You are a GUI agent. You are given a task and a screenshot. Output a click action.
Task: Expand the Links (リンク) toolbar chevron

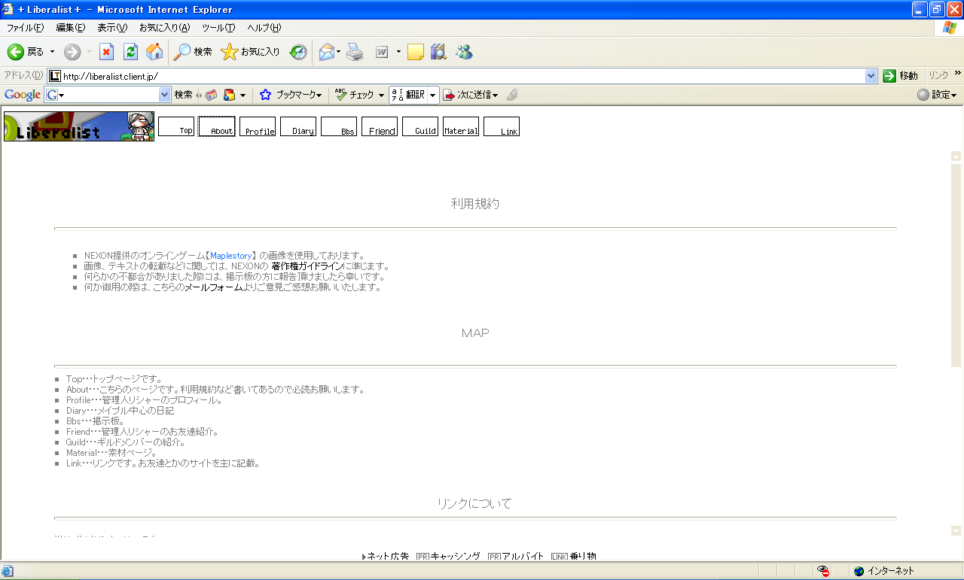click(x=958, y=74)
